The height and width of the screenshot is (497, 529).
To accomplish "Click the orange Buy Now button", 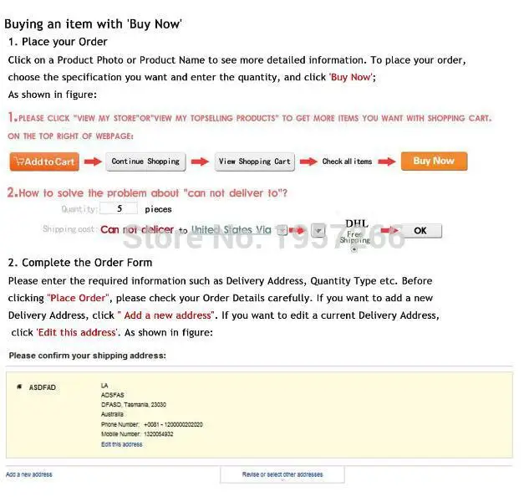I will pos(435,161).
